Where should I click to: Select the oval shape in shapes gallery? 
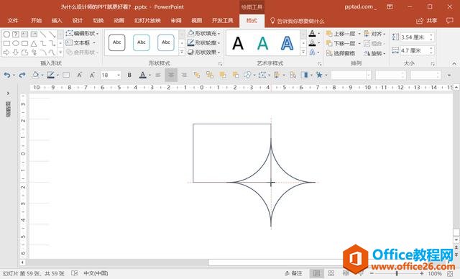point(16,43)
